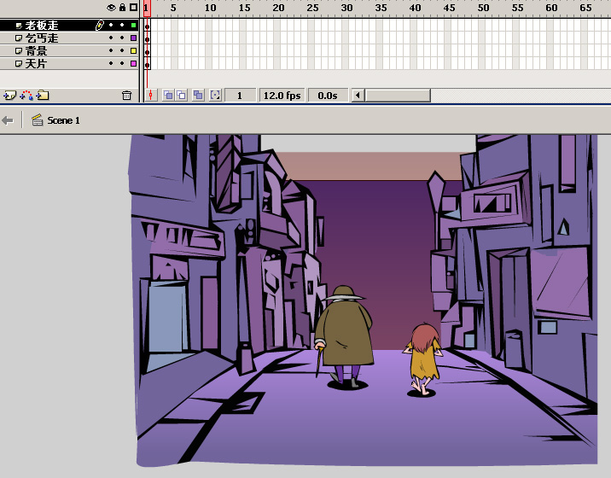The width and height of the screenshot is (611, 478).
Task: Select the 老板走 layer name
Action: click(x=42, y=26)
